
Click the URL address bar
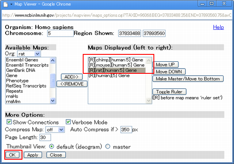point(117,15)
